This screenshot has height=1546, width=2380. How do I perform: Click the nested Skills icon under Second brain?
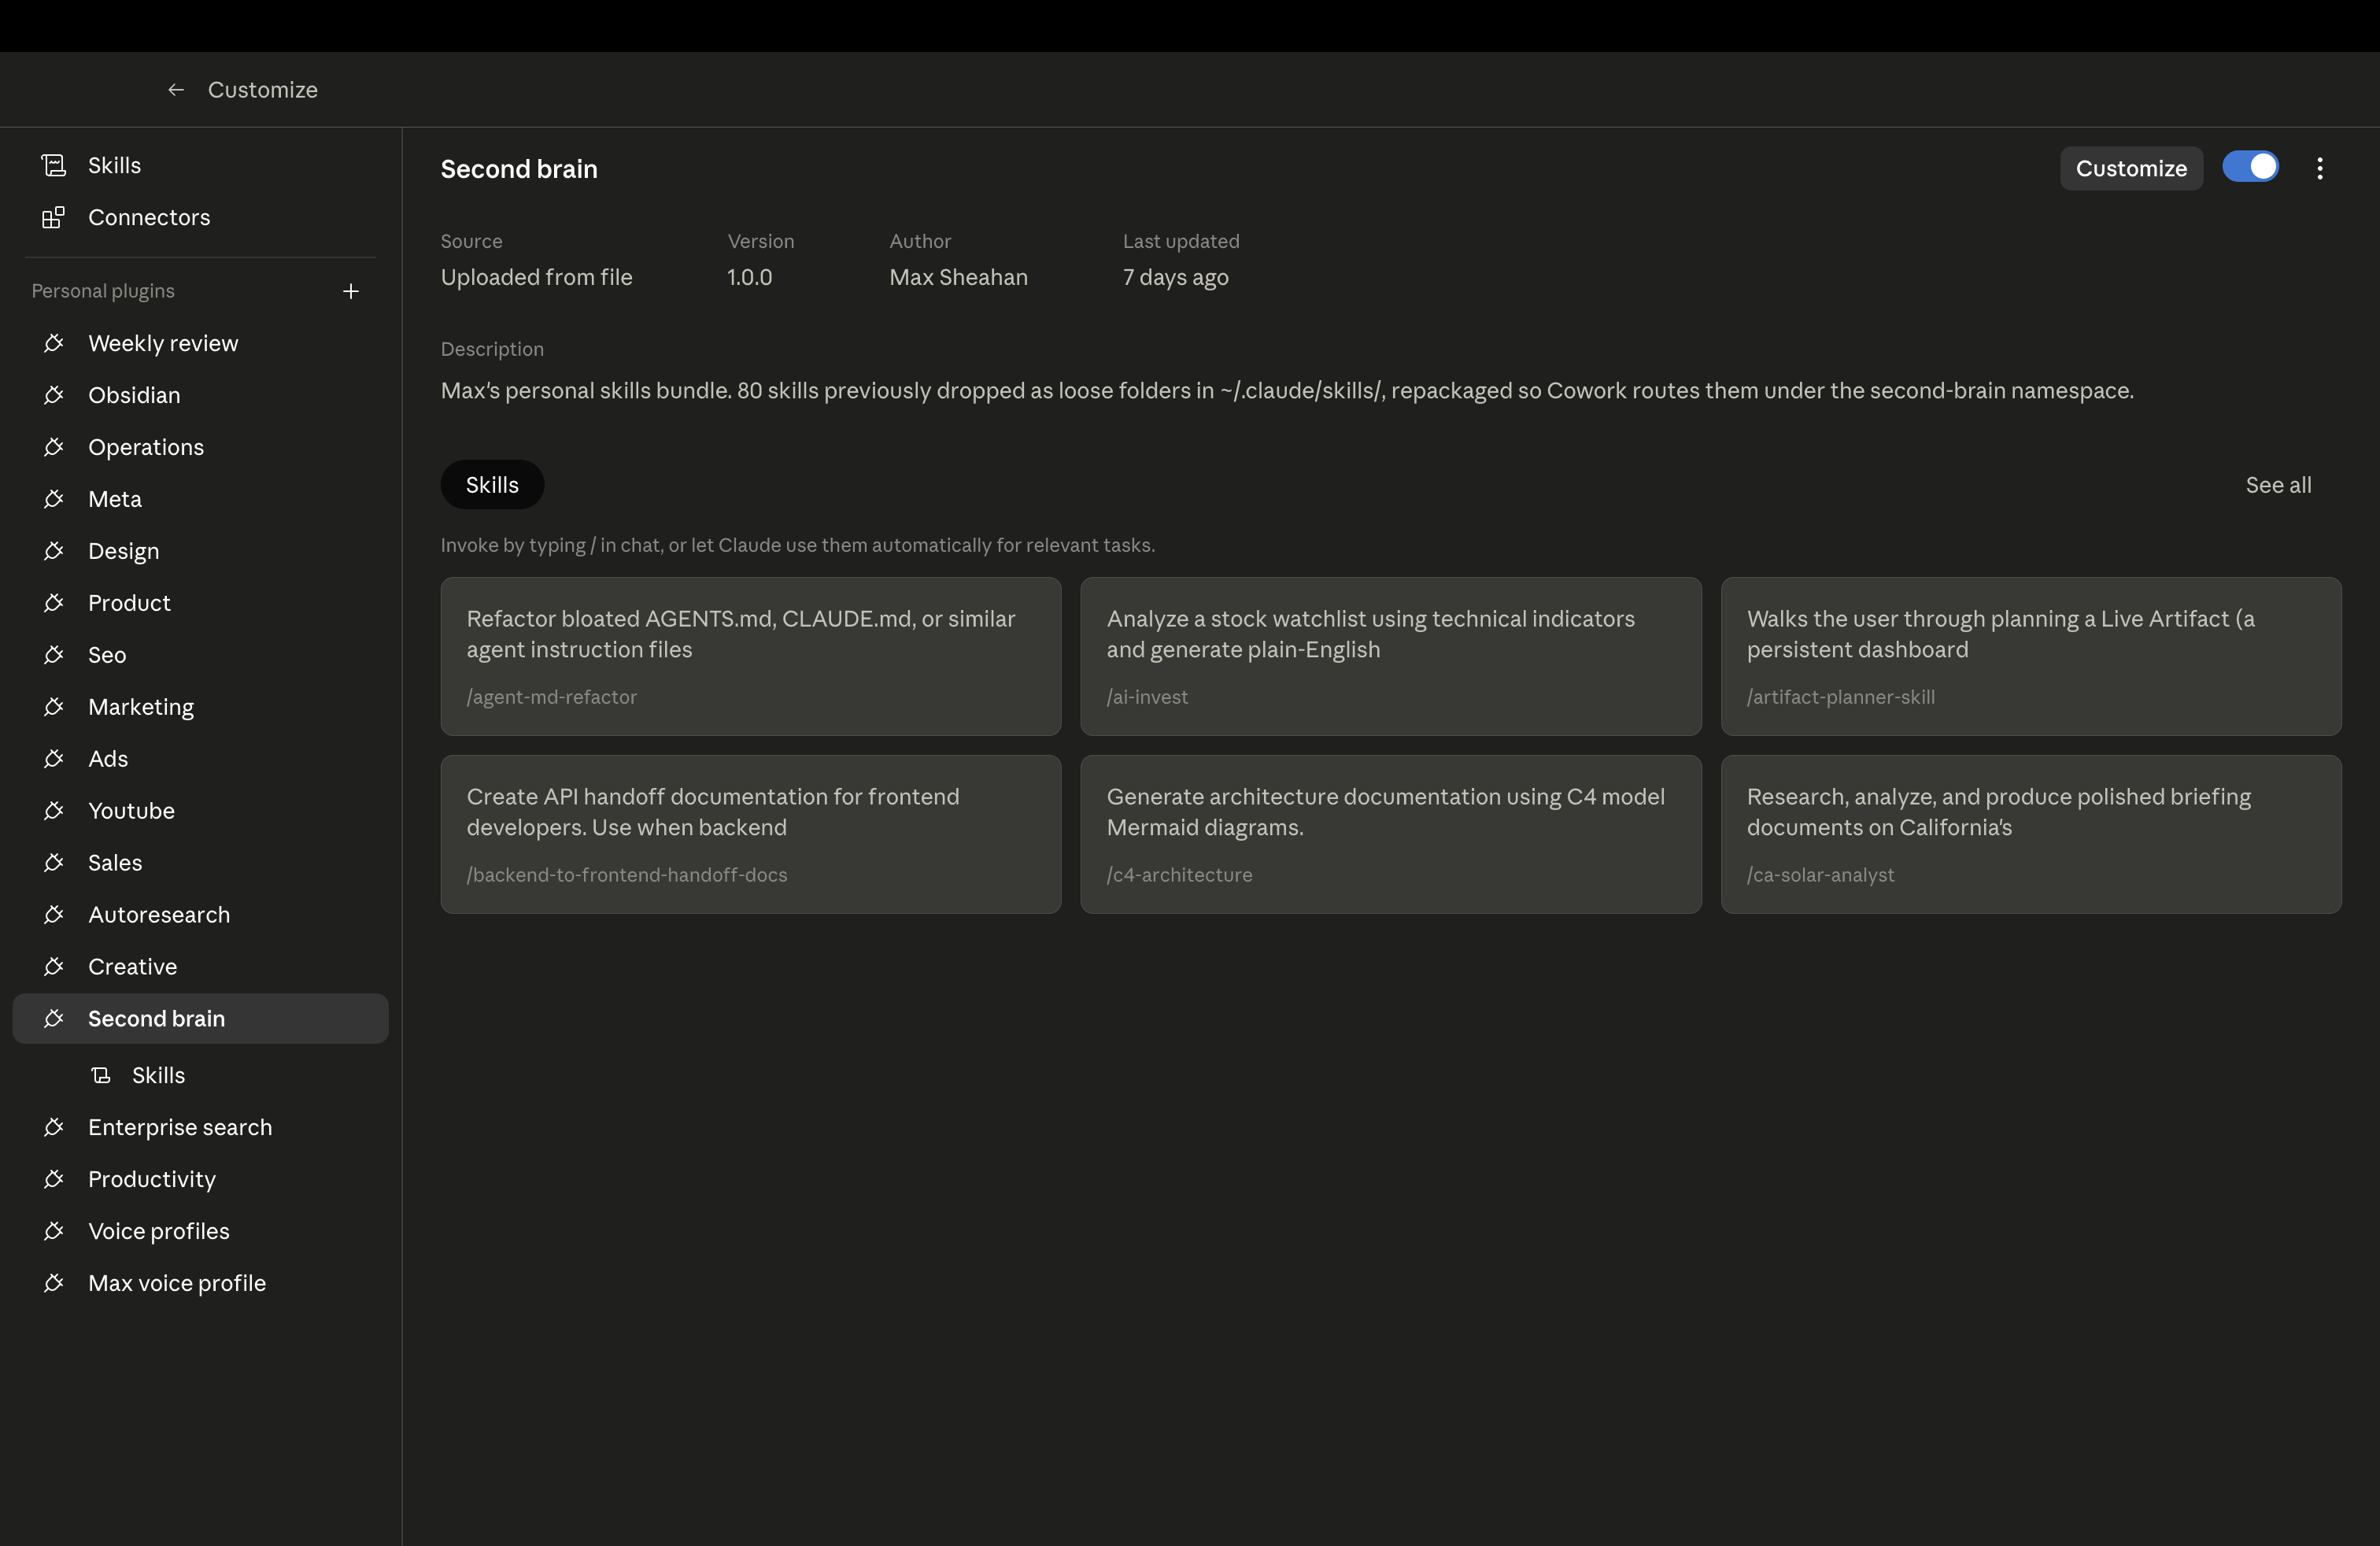tap(100, 1075)
